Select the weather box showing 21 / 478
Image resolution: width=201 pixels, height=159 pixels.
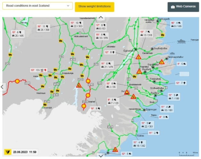coord(108,65)
